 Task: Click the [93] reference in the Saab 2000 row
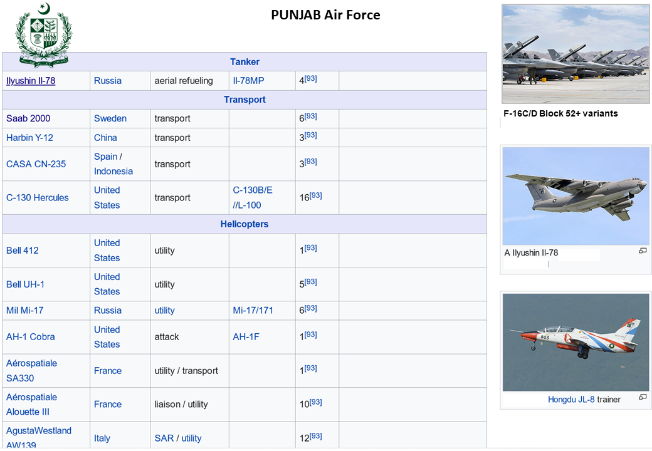coord(310,117)
